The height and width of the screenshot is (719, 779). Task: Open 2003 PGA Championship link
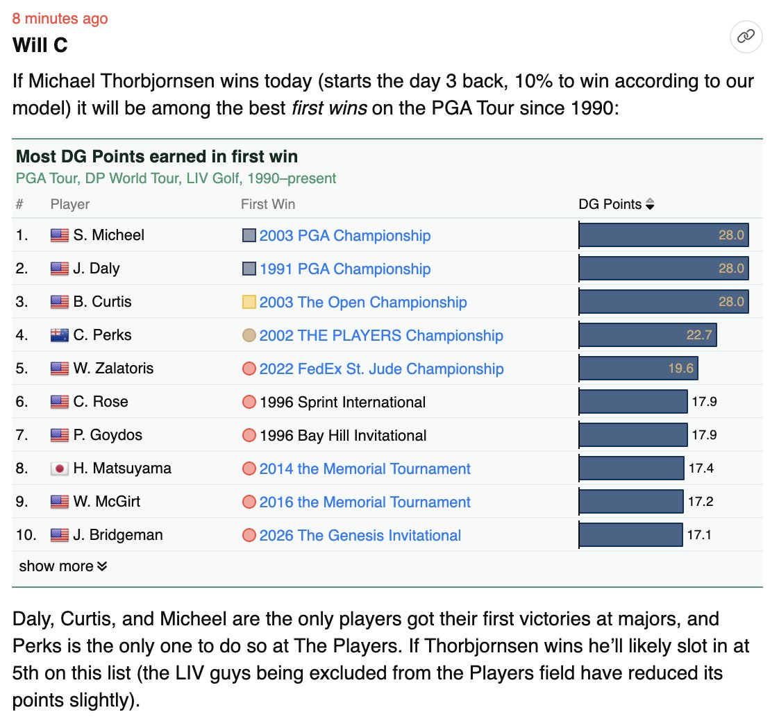(345, 235)
